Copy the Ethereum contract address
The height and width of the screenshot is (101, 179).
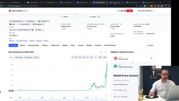[x=30, y=30]
